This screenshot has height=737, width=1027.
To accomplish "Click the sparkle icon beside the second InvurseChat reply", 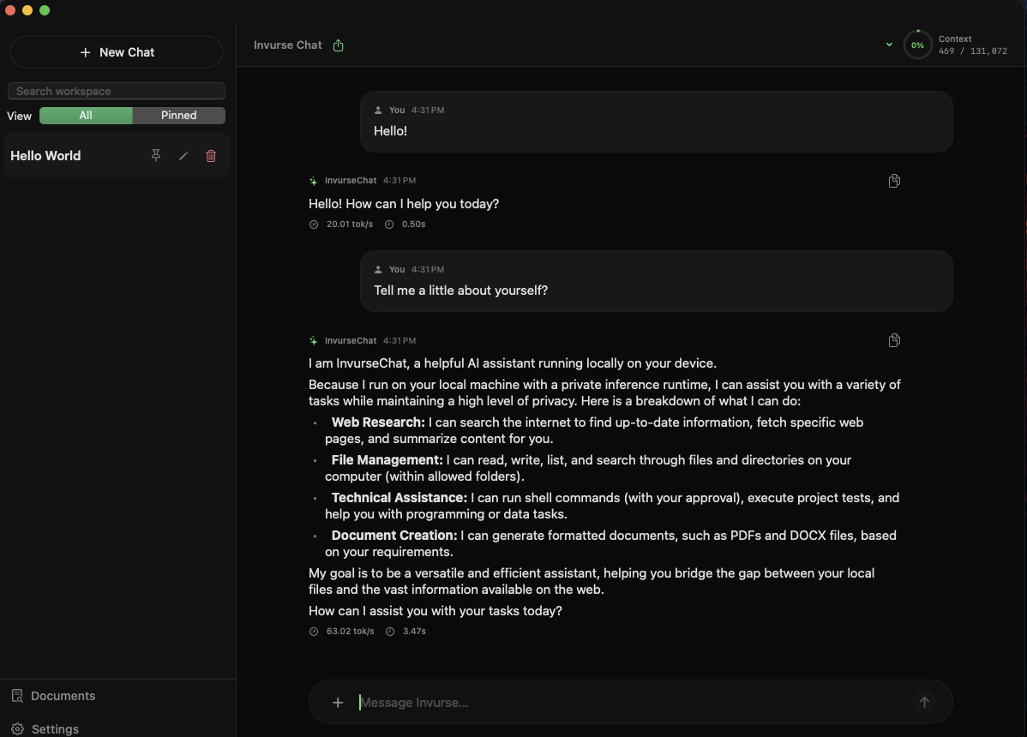I will point(314,340).
